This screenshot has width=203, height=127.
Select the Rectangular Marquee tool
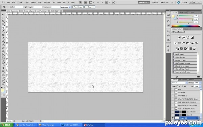[3, 18]
